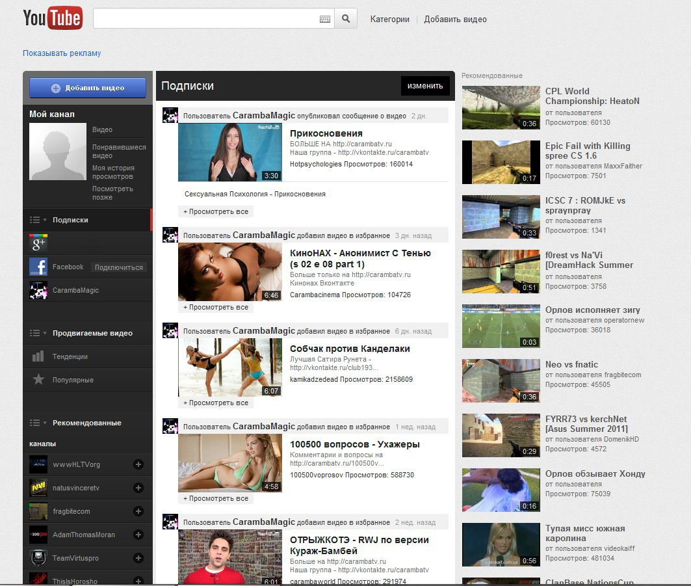This screenshot has width=691, height=586.
Task: Click My channel profile picture placeholder
Action: [58, 152]
